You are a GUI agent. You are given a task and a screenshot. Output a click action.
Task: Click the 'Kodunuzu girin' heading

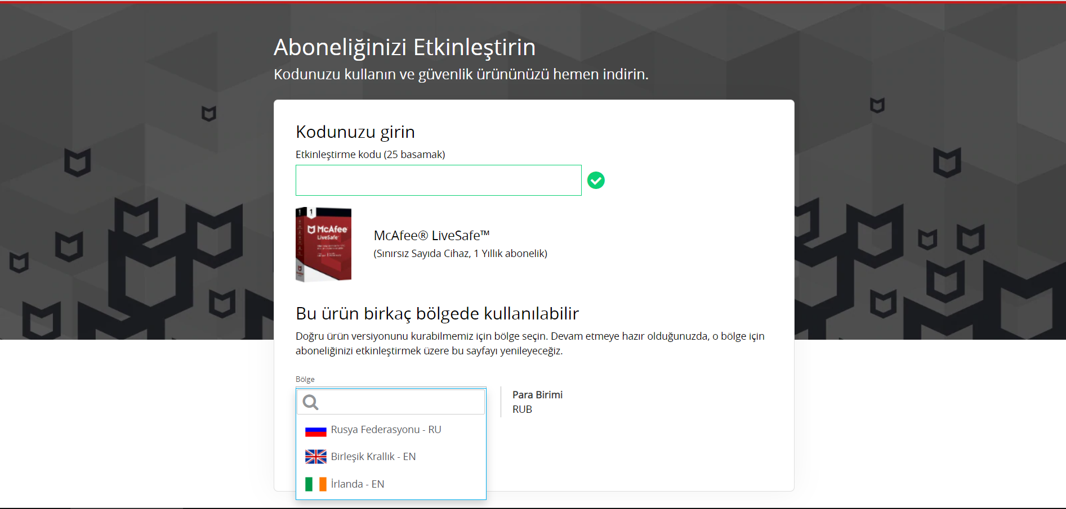click(355, 132)
